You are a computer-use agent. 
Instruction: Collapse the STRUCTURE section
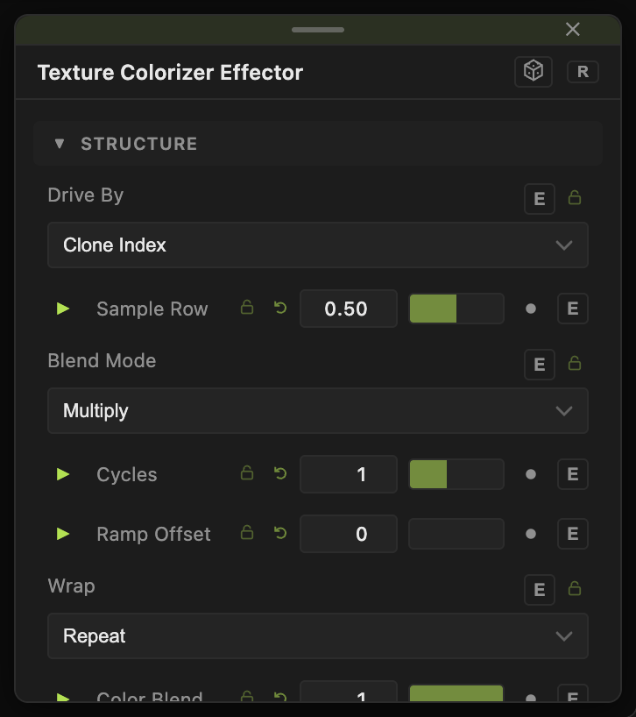pyautogui.click(x=60, y=144)
